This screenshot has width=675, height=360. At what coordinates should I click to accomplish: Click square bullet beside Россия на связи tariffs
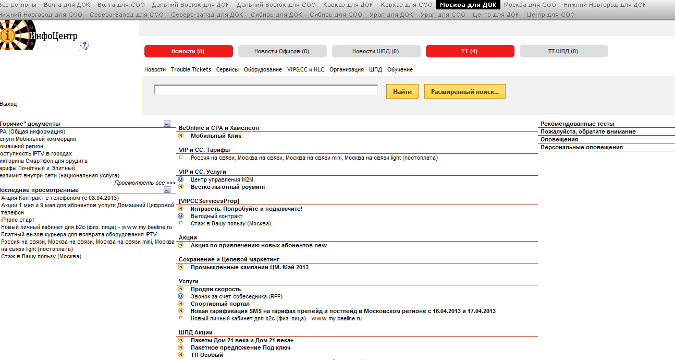click(181, 157)
